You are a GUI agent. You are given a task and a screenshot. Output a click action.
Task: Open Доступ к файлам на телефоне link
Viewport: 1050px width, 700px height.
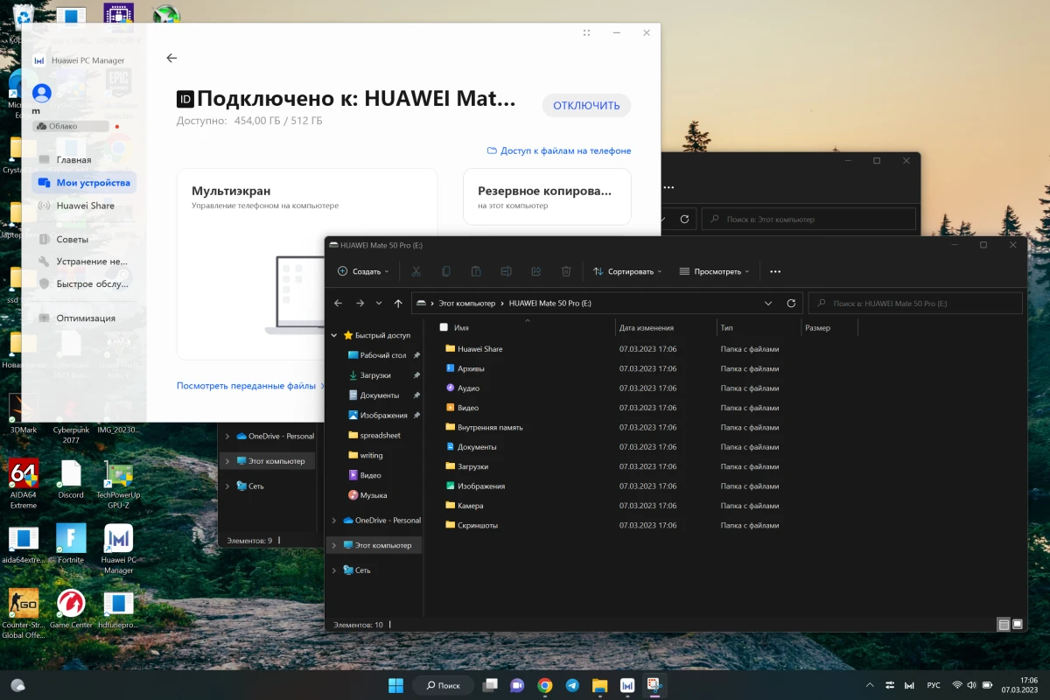pyautogui.click(x=559, y=150)
